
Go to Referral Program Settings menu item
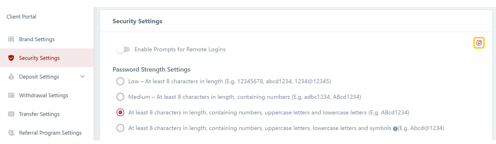50,133
